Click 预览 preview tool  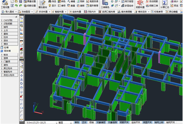[174, 5]
